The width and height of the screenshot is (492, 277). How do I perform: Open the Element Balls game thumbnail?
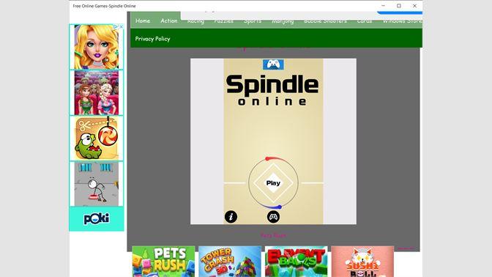(x=297, y=262)
